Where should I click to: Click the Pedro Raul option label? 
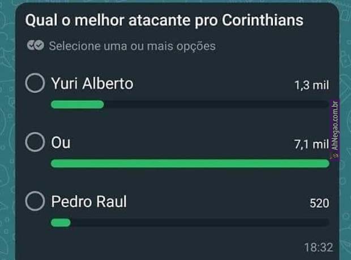click(x=88, y=201)
